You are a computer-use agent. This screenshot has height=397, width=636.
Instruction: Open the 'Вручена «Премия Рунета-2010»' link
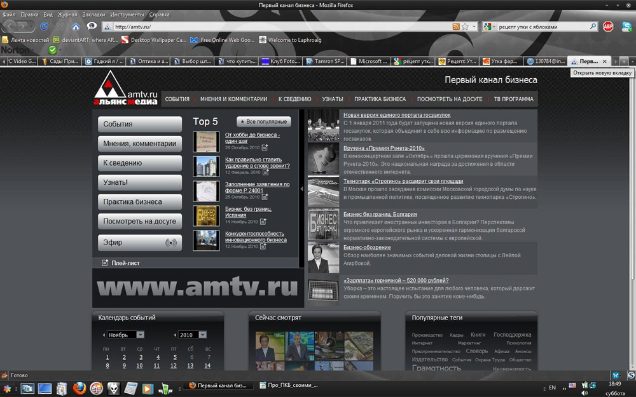click(384, 148)
